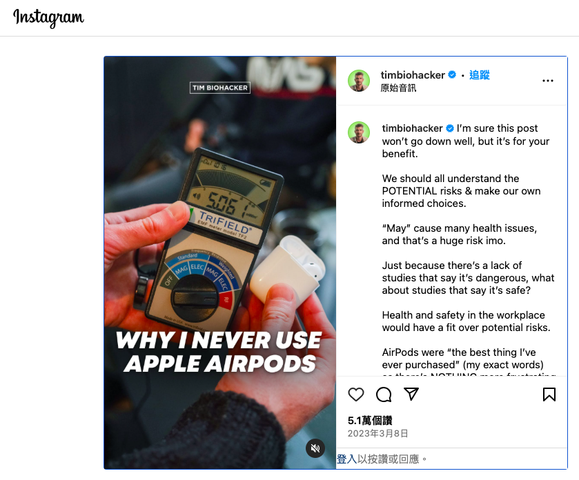Screen dimensions: 579x480
Task: Open comments with the speech bubble icon
Action: pos(384,394)
